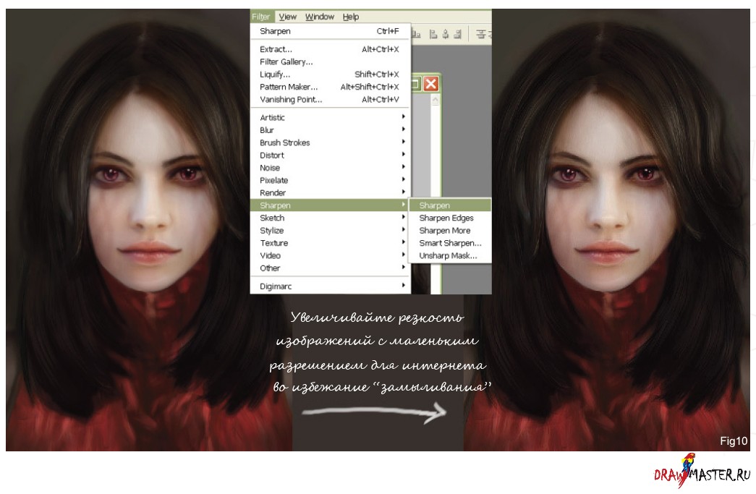The image size is (756, 494).
Task: Choose Extract... from the Filter menu
Action: tap(331, 49)
